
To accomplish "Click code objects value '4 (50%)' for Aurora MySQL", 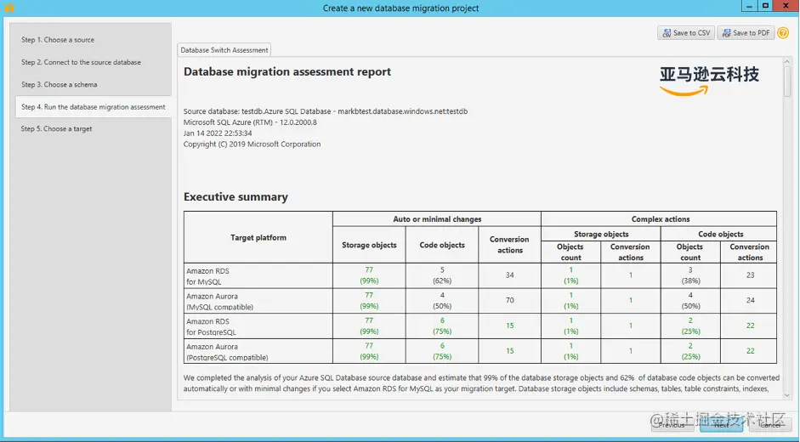I will click(x=442, y=301).
